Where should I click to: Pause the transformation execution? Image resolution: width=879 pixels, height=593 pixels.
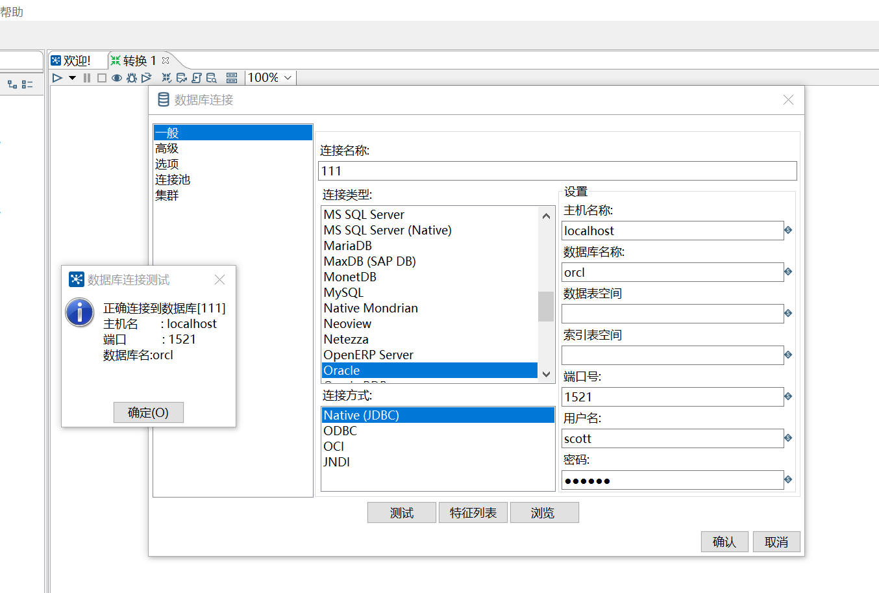pos(87,77)
